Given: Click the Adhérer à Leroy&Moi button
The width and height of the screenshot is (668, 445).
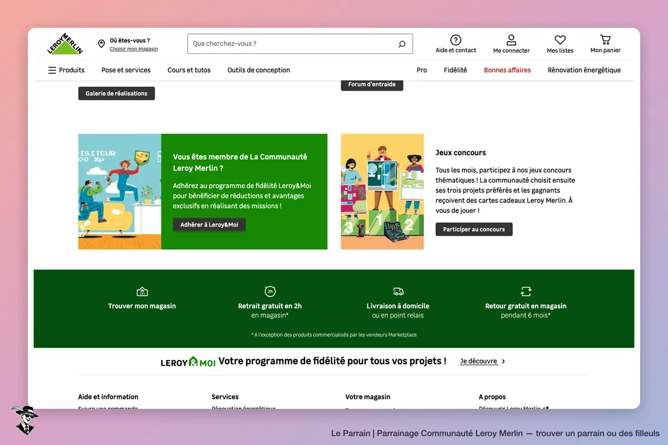Looking at the screenshot, I should pos(209,225).
